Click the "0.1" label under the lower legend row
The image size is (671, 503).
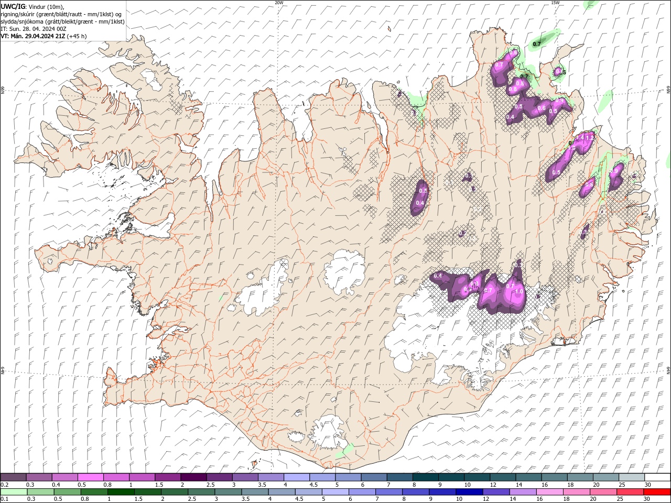tap(4, 499)
